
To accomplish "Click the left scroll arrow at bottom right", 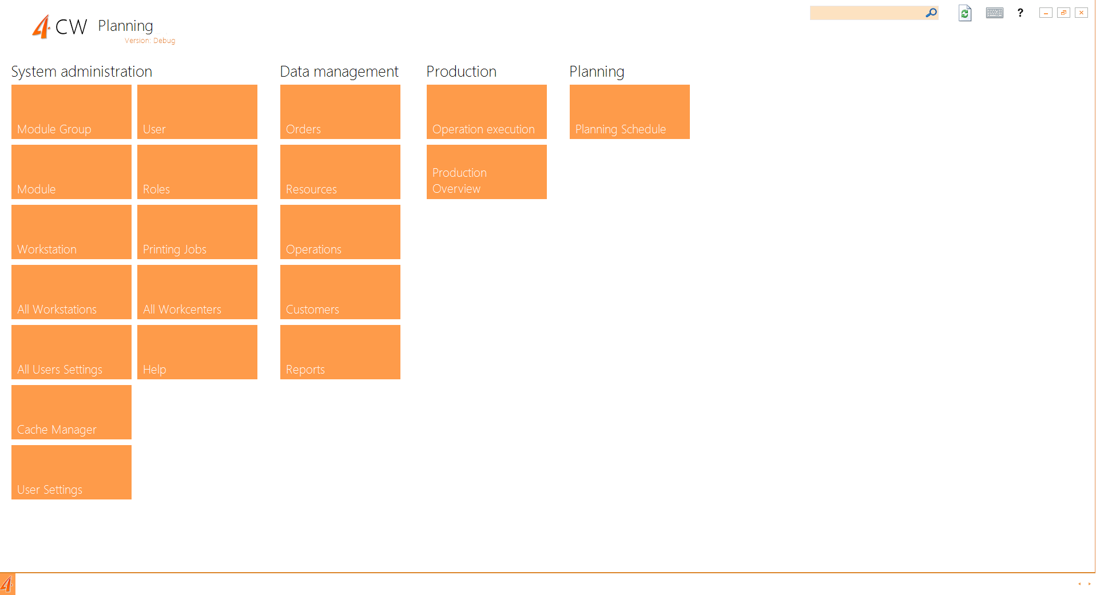I will (x=1079, y=584).
